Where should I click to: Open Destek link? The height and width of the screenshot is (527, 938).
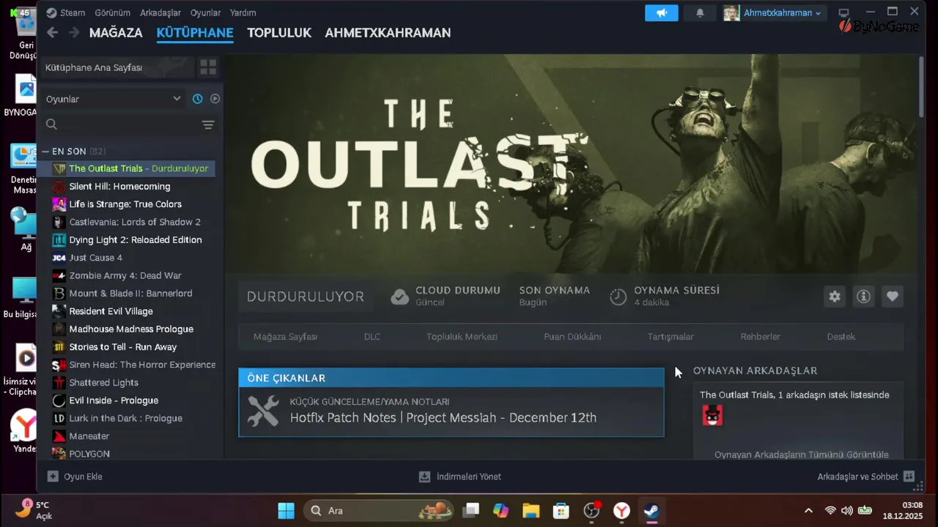pyautogui.click(x=841, y=337)
